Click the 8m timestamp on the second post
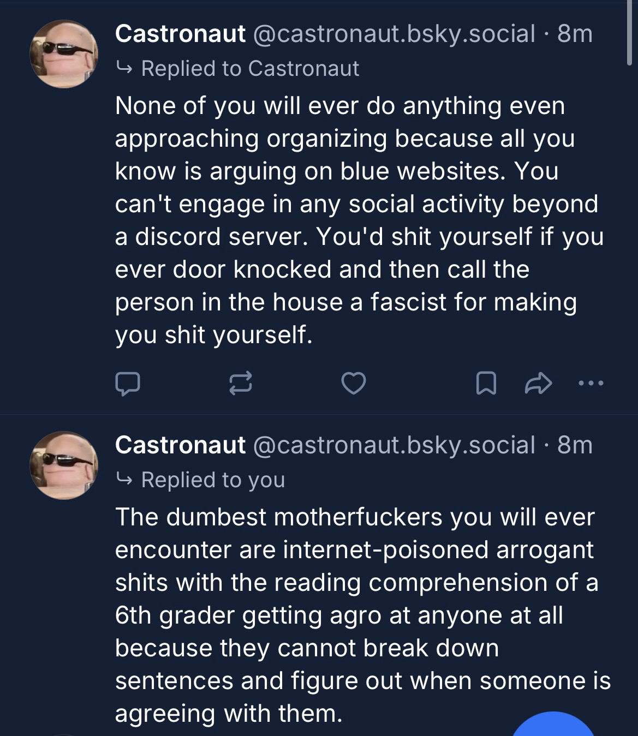 (575, 445)
